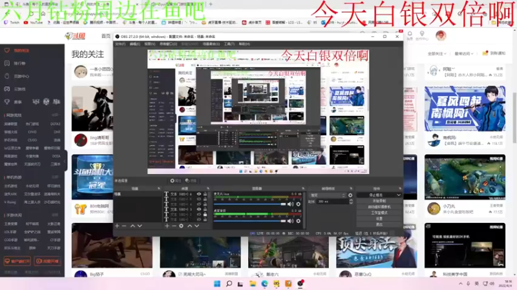Image resolution: width=517 pixels, height=290 pixels.
Task: Toggle lock on source 文本 (GDI+) 6
Action: coord(205,195)
